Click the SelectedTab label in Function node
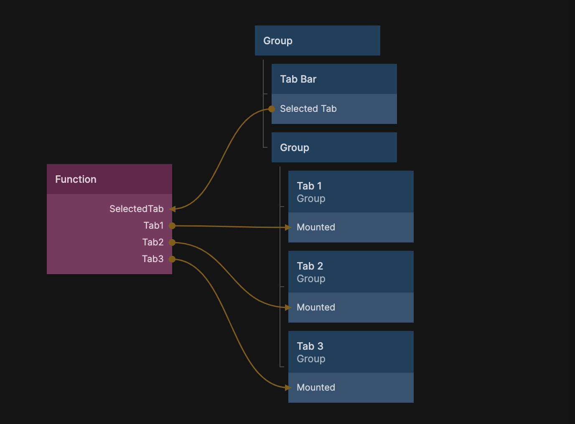This screenshot has height=424, width=575. click(x=136, y=209)
